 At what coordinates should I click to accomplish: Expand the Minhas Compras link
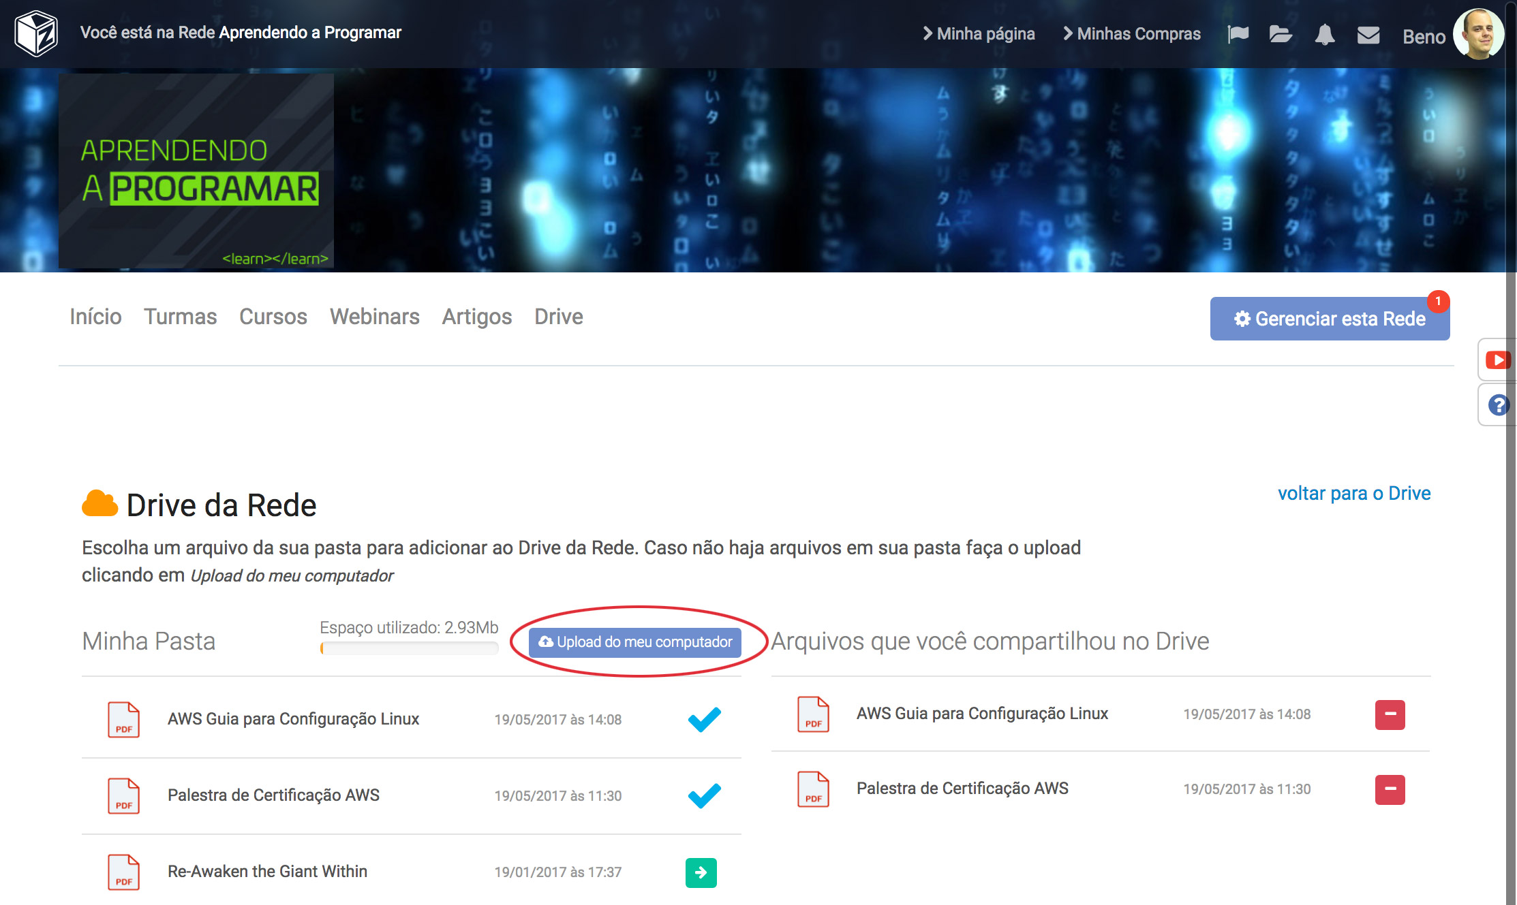pyautogui.click(x=1132, y=33)
